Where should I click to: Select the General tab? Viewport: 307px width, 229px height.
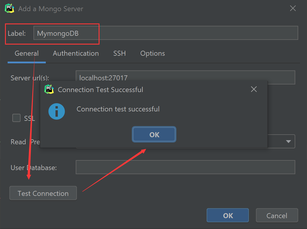pyautogui.click(x=26, y=53)
